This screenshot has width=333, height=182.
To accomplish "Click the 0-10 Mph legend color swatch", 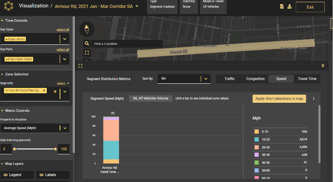I will click(257, 132).
